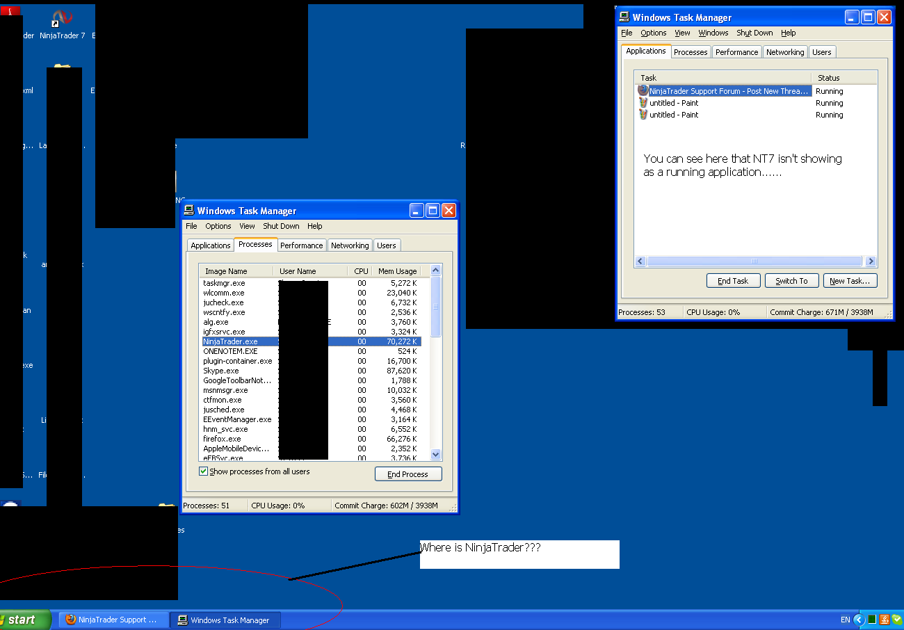Switch to Processes tab in Applications-view Task Manager
The height and width of the screenshot is (630, 904).
pos(691,52)
